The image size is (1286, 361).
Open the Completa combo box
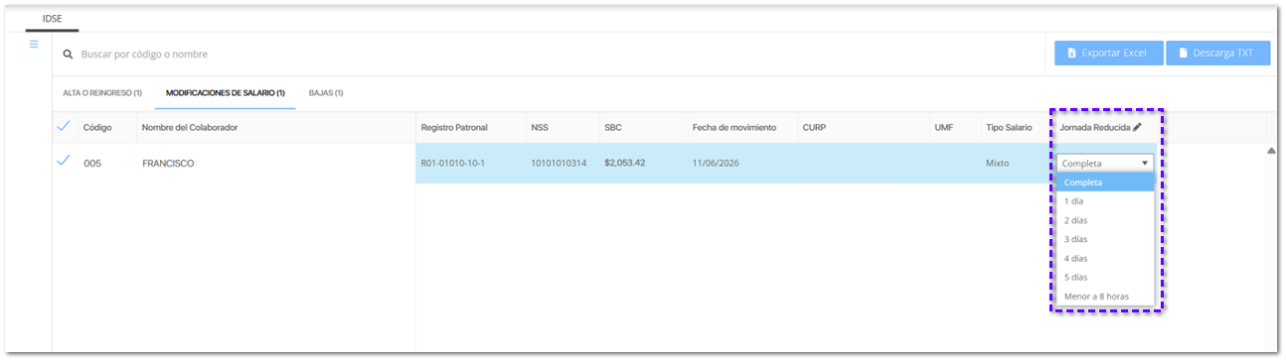[1105, 164]
